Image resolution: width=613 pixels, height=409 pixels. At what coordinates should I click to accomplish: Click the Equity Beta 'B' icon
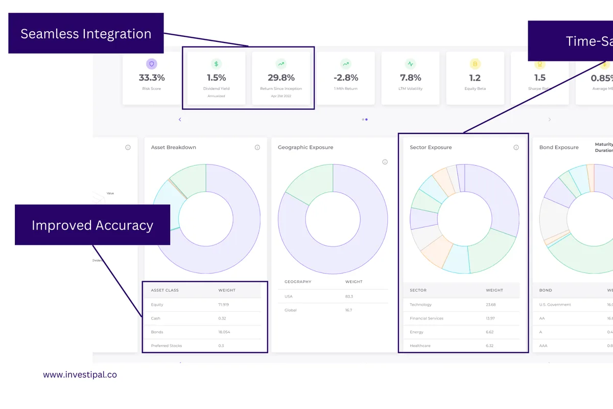click(x=475, y=63)
